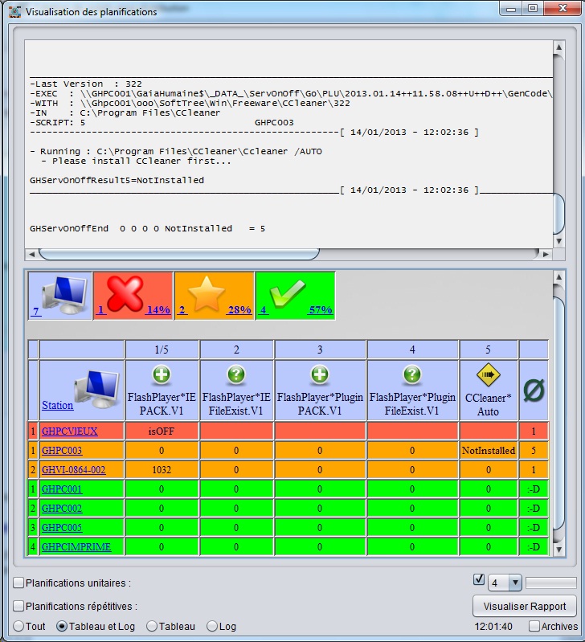The image size is (585, 642).
Task: Click the progress bar beside the dropdown
Action: coord(550,583)
